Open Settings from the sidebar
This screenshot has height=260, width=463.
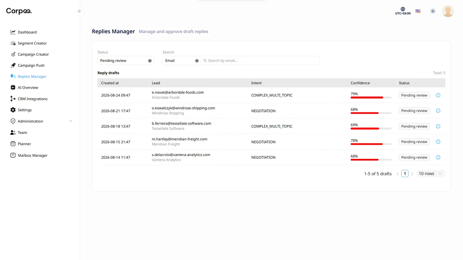click(21, 110)
